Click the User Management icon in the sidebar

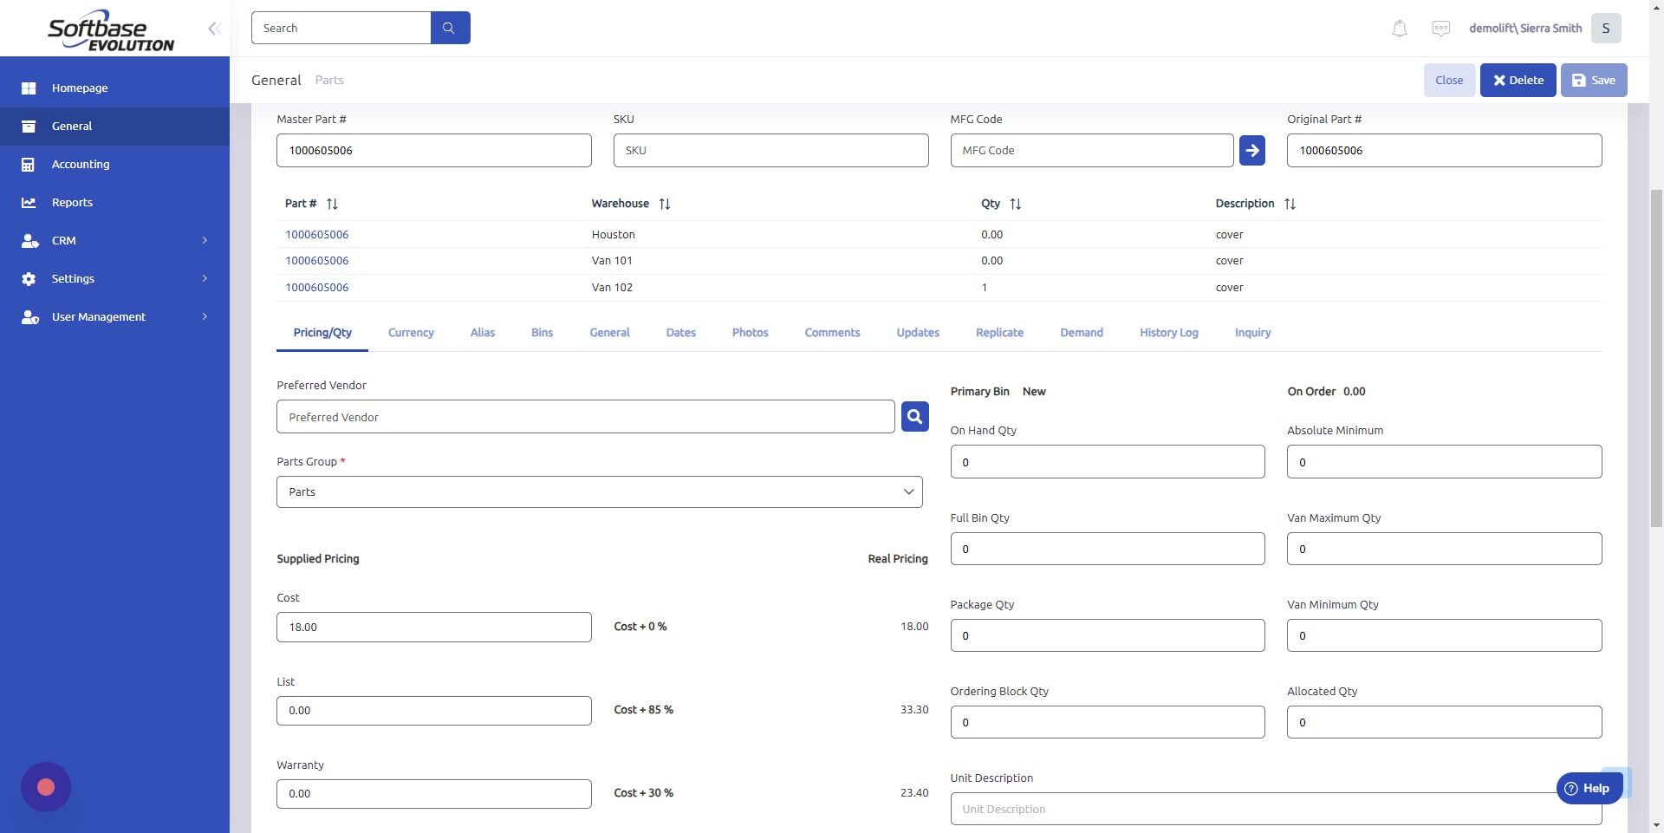pyautogui.click(x=29, y=316)
